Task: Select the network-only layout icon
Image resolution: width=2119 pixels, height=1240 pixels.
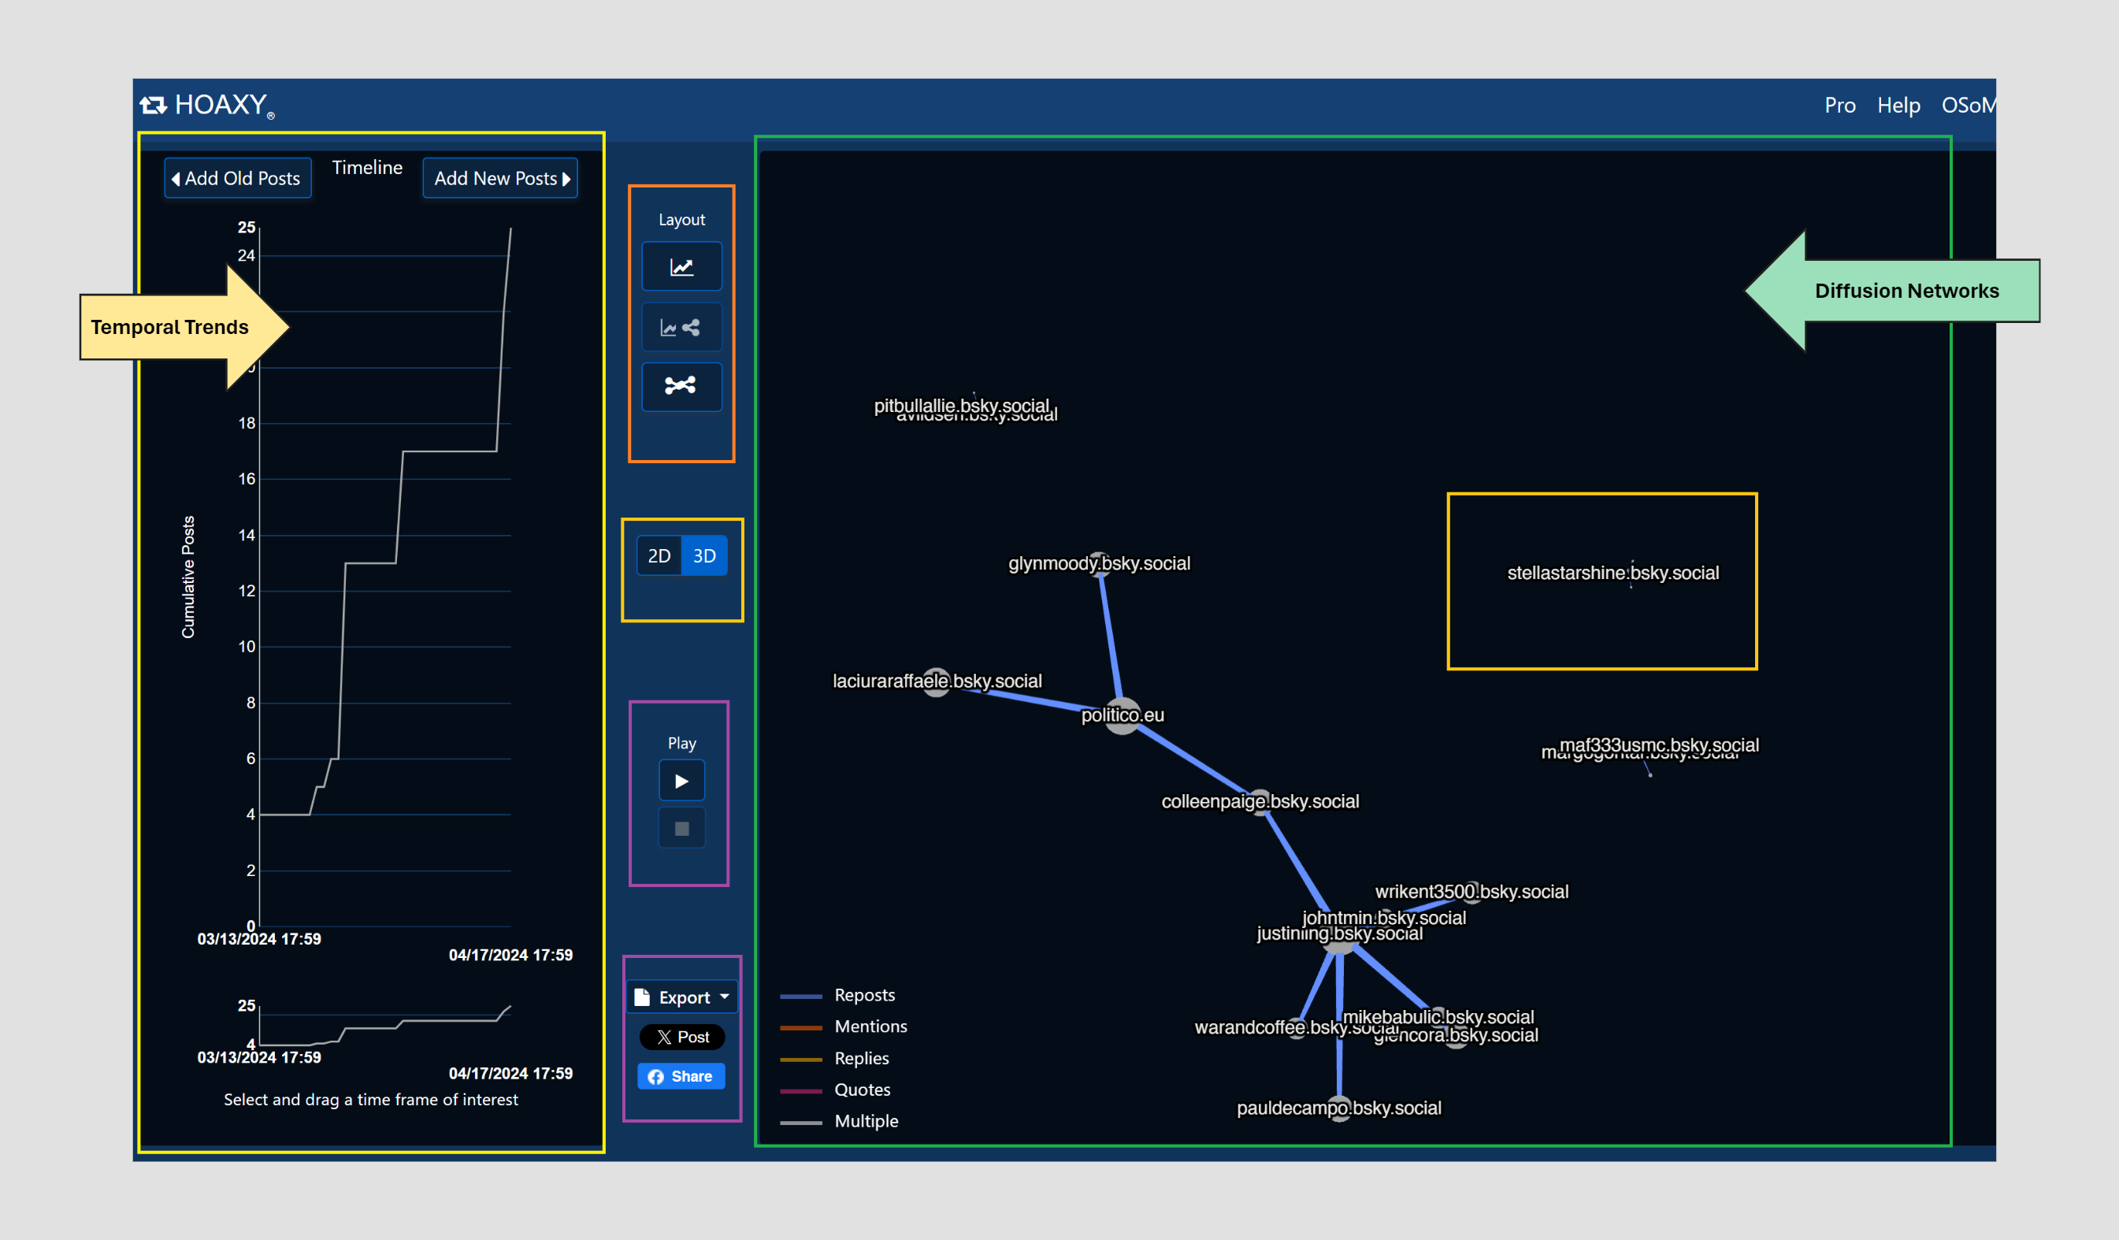Action: click(x=681, y=386)
